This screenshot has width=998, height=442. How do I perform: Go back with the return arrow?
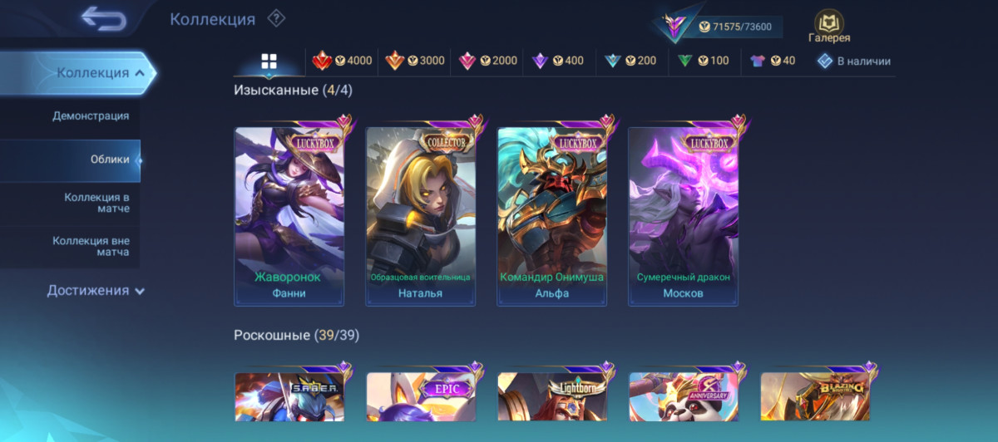(103, 18)
